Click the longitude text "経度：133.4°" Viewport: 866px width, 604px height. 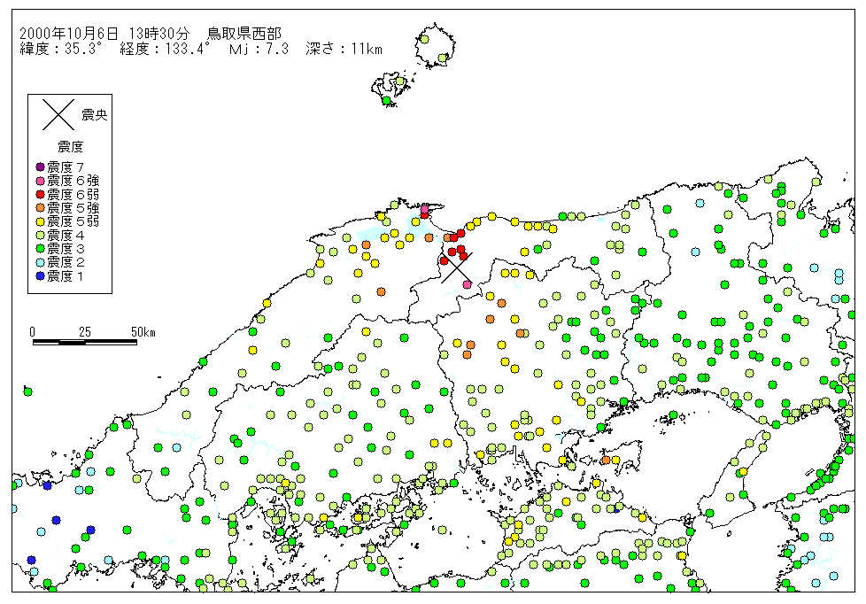pyautogui.click(x=165, y=50)
